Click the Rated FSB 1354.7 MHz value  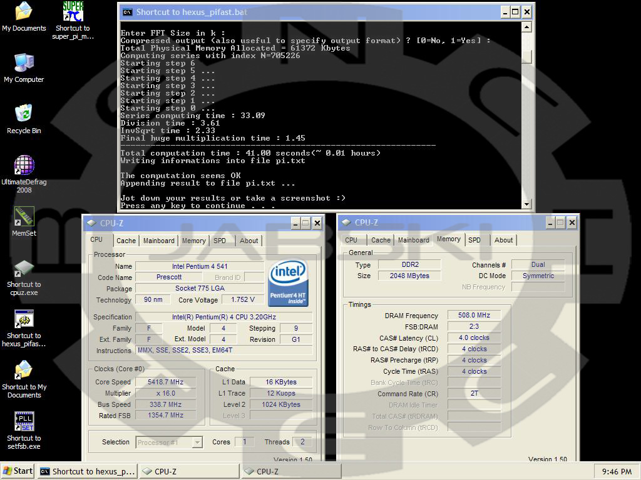(165, 415)
